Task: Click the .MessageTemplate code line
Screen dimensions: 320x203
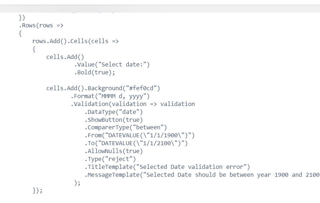Action: (x=202, y=175)
